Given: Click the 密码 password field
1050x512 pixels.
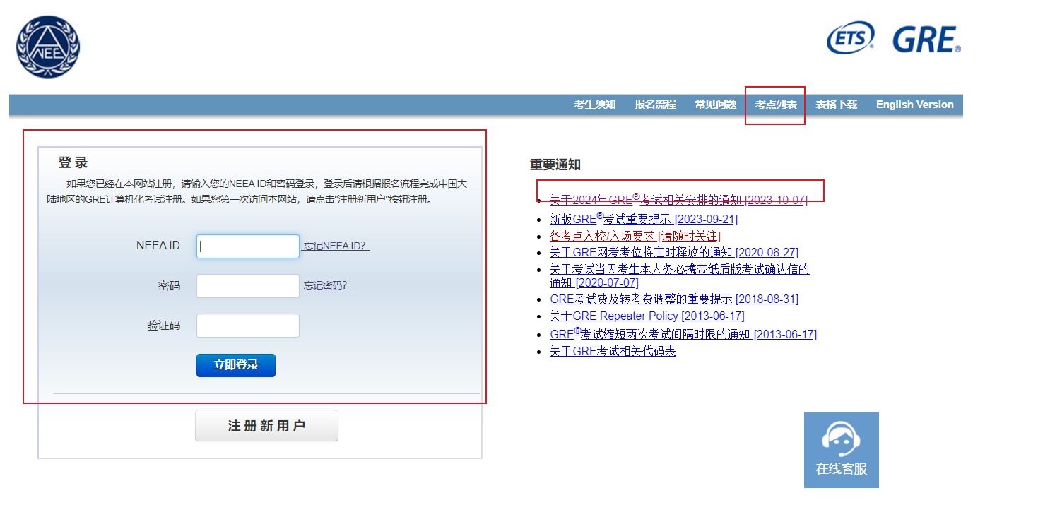Looking at the screenshot, I should (247, 286).
